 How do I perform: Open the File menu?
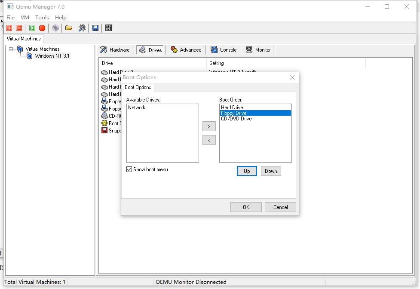coord(10,17)
